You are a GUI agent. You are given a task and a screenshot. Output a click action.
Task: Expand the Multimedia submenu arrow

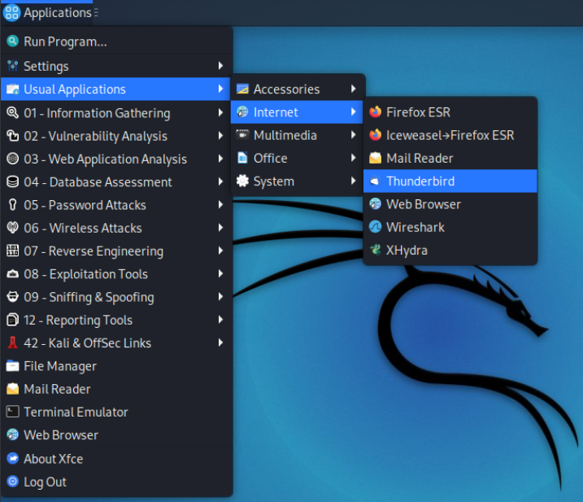(x=353, y=135)
